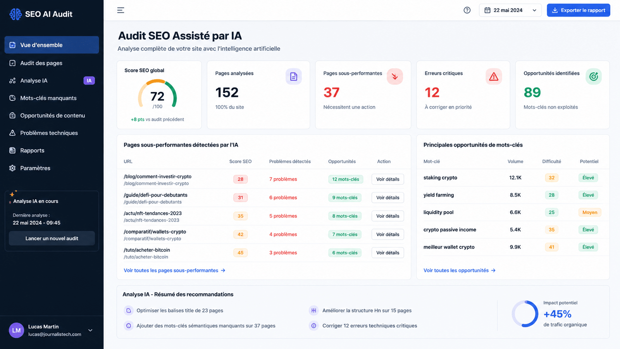Toggle the hamburger sidebar menu icon

[121, 10]
